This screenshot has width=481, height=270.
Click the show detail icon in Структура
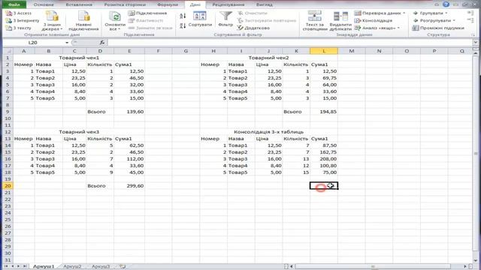coord(470,13)
